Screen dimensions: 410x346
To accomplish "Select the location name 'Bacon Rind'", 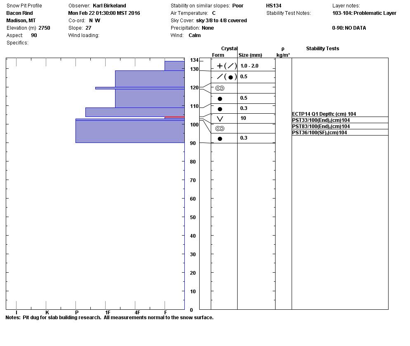I will coord(20,13).
